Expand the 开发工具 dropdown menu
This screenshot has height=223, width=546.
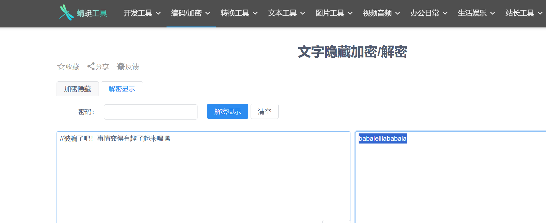pyautogui.click(x=142, y=13)
